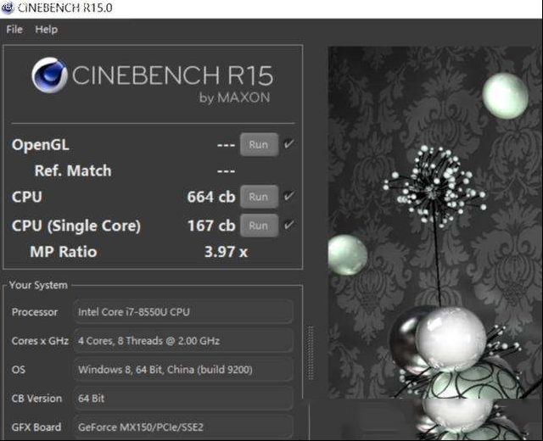543x441 pixels.
Task: Run the CPU Single Core benchmark
Action: pos(259,226)
